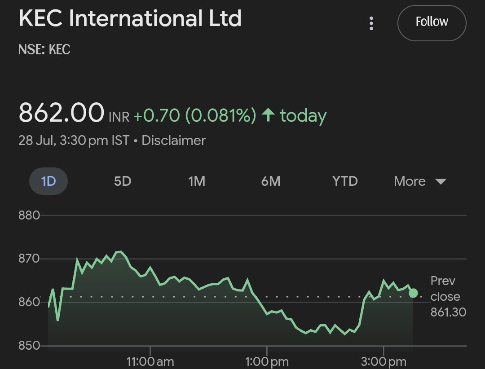485x369 pixels.
Task: Click the +0.70 (0.081%) change text
Action: click(x=195, y=115)
